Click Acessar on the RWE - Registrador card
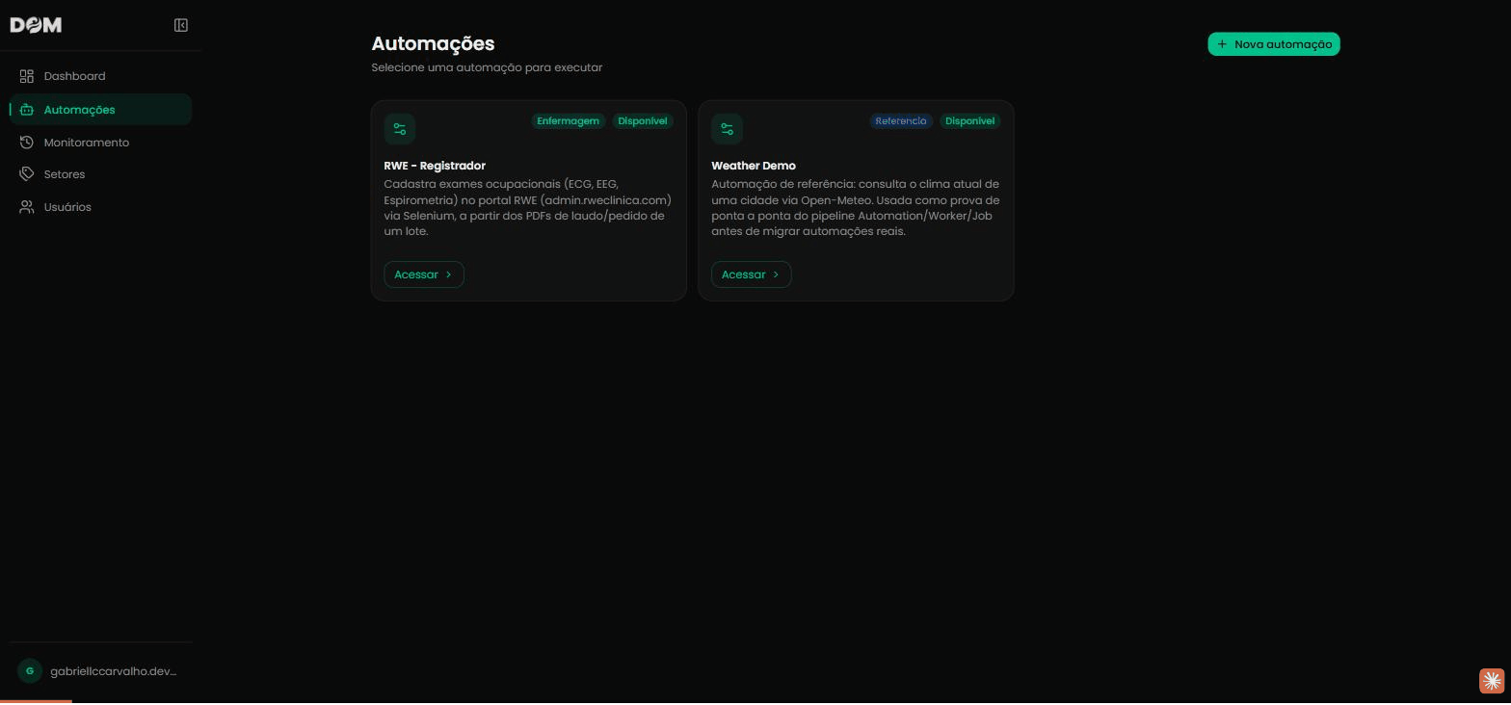1511x705 pixels. pyautogui.click(x=424, y=274)
